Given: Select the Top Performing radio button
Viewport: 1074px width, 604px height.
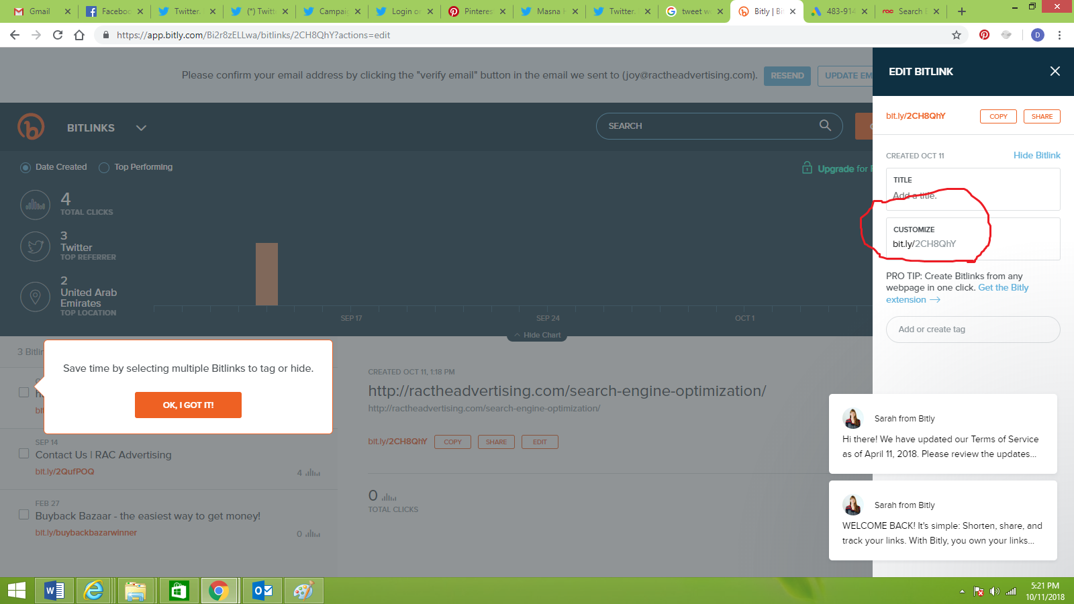Looking at the screenshot, I should coord(104,168).
